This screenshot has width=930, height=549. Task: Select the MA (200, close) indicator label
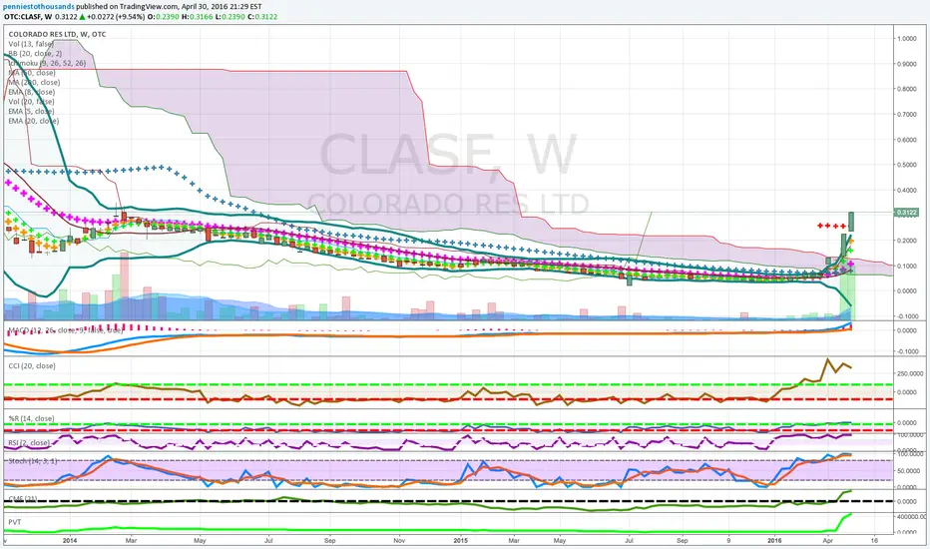coord(34,83)
